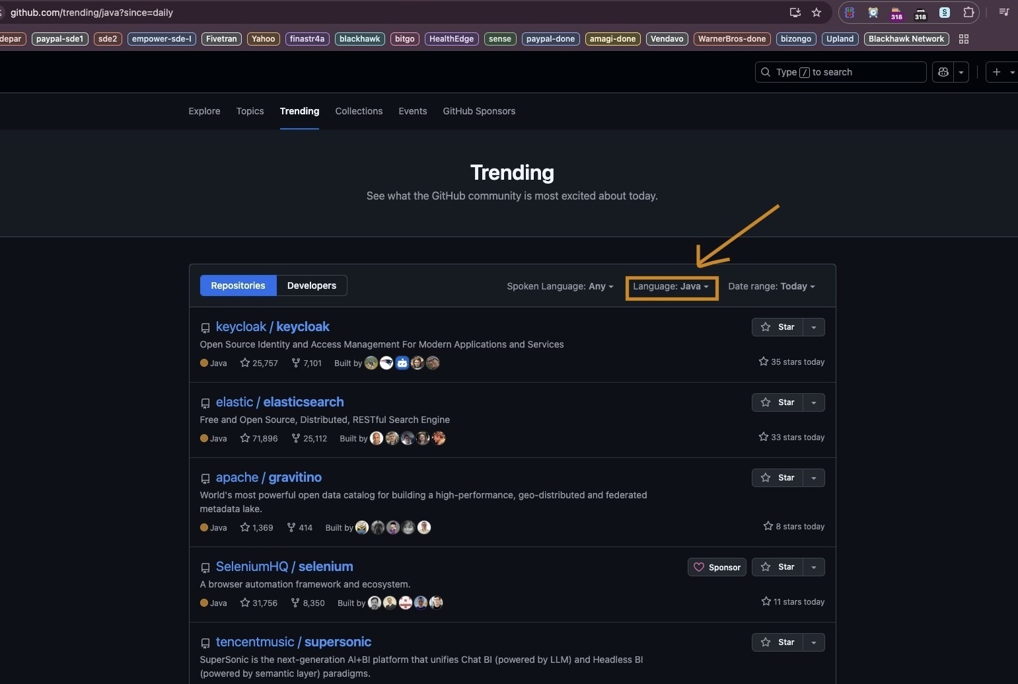The height and width of the screenshot is (684, 1018).
Task: Sponsor the SeleniumHQ selenium project
Action: 717,567
